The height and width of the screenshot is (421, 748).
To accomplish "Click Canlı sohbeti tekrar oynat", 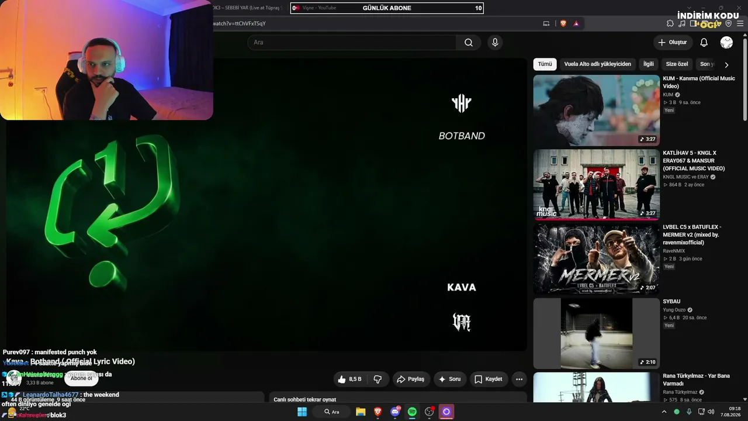I will click(x=305, y=400).
